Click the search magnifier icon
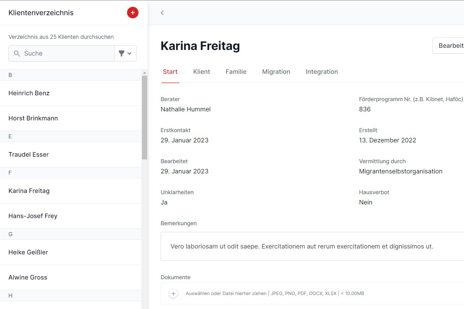464x309 pixels. tap(17, 53)
